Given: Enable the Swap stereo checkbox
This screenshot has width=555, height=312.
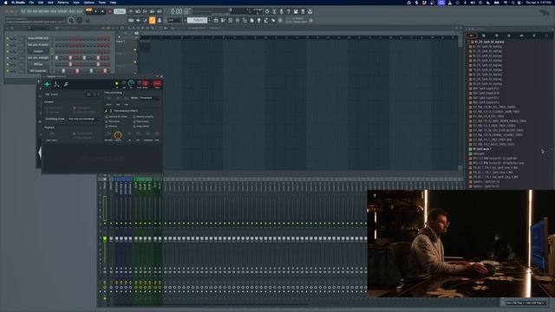Looking at the screenshot, I should pyautogui.click(x=134, y=127).
